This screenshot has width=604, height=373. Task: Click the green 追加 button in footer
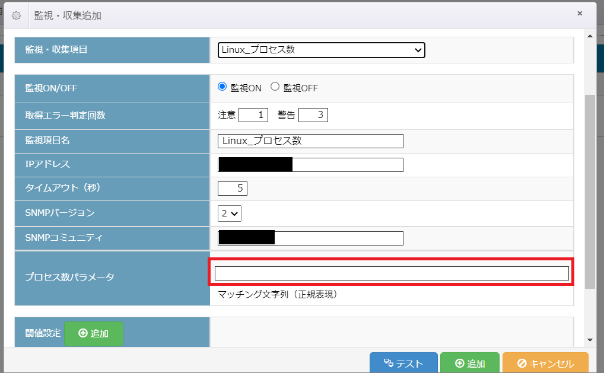pos(469,363)
